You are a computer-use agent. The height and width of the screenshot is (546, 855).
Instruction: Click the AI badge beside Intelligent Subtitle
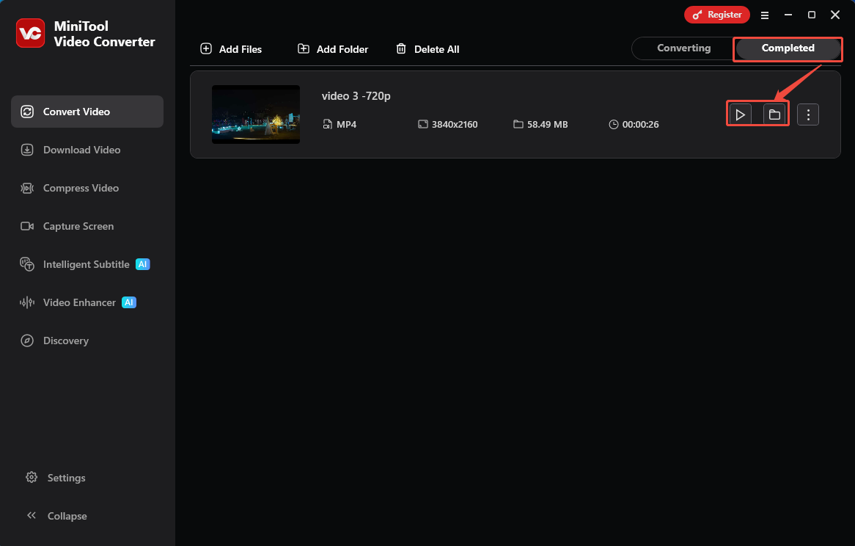pyautogui.click(x=143, y=264)
